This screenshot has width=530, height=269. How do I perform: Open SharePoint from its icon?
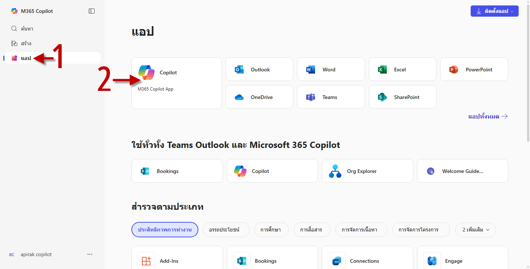[x=382, y=97]
